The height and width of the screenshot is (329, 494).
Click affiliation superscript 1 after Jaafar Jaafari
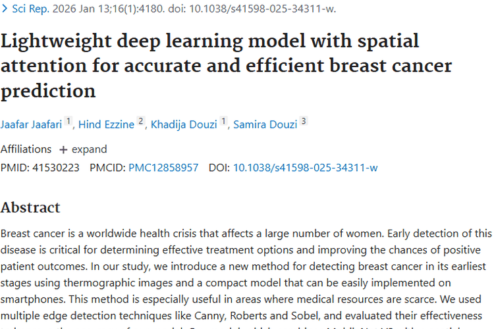click(x=69, y=122)
